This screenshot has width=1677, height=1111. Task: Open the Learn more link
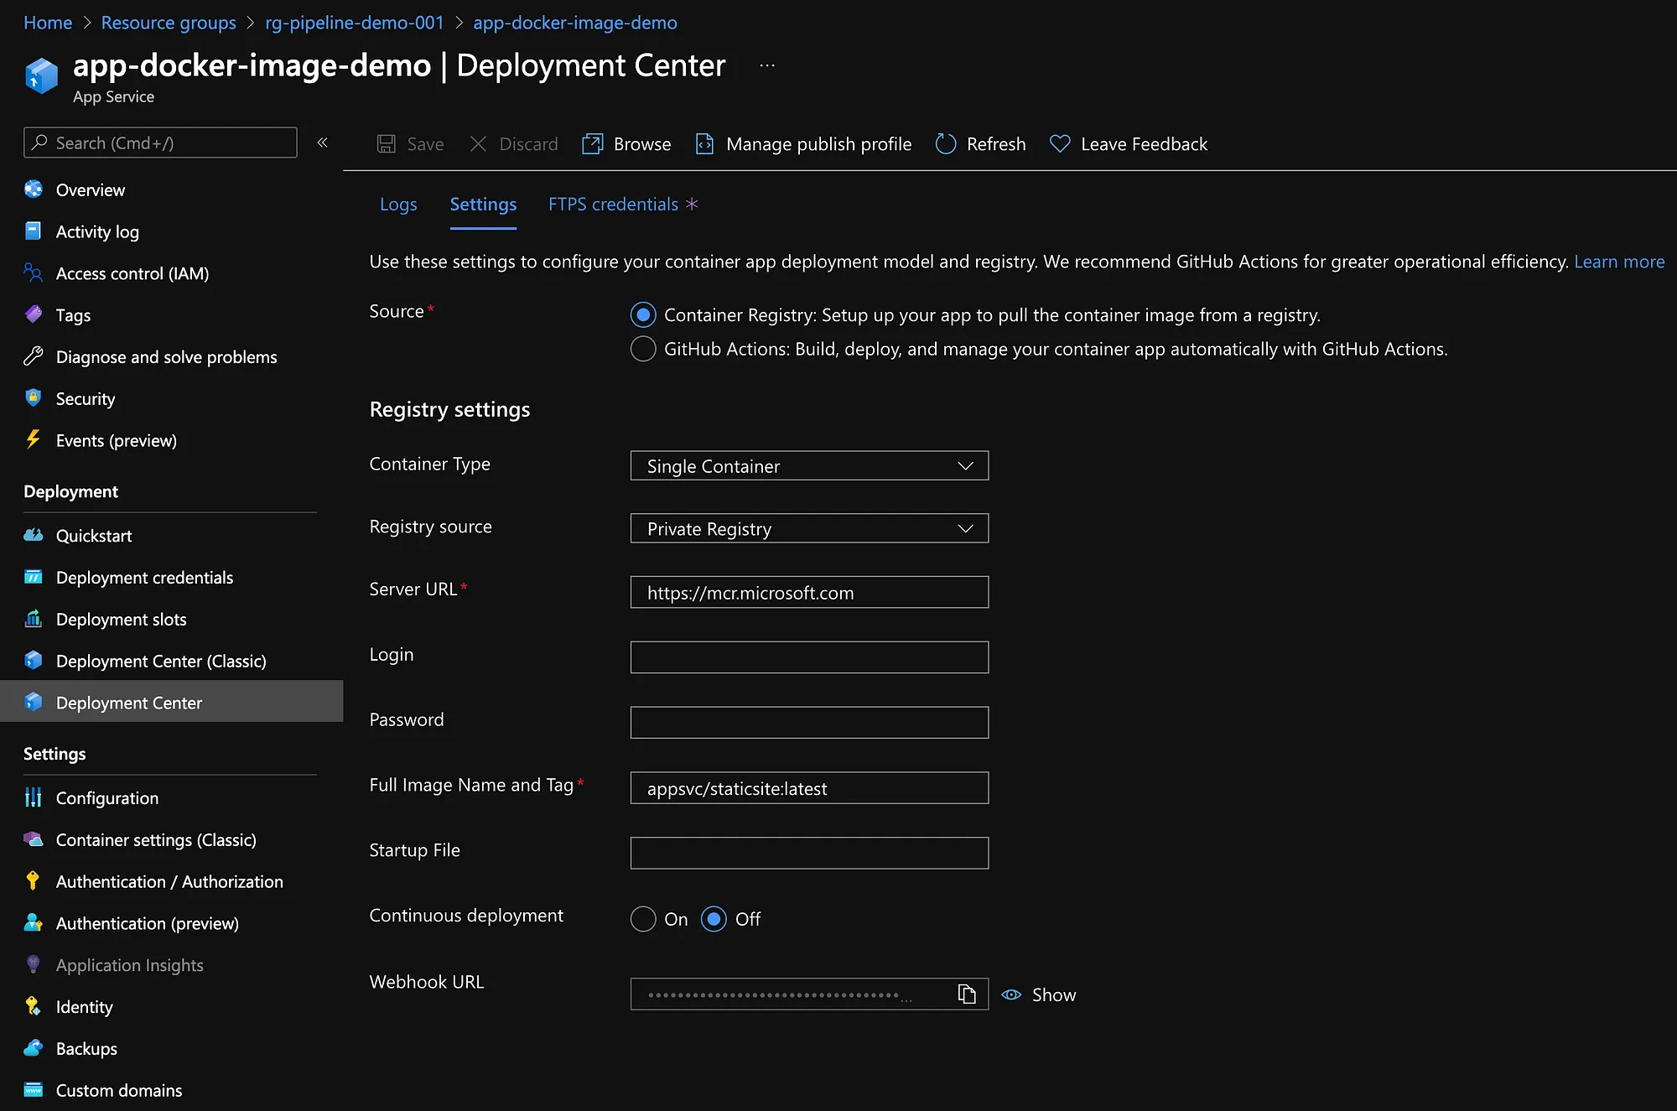coord(1619,262)
